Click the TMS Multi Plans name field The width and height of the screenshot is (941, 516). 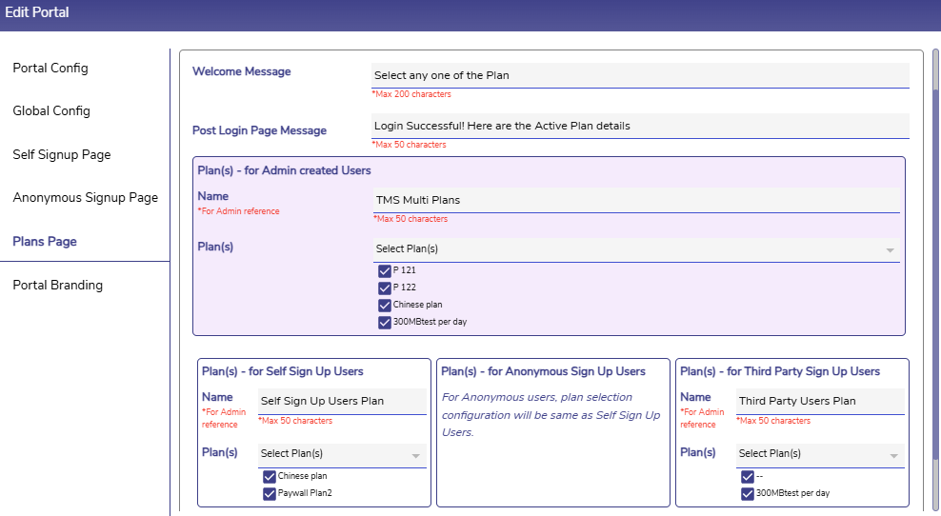[636, 200]
